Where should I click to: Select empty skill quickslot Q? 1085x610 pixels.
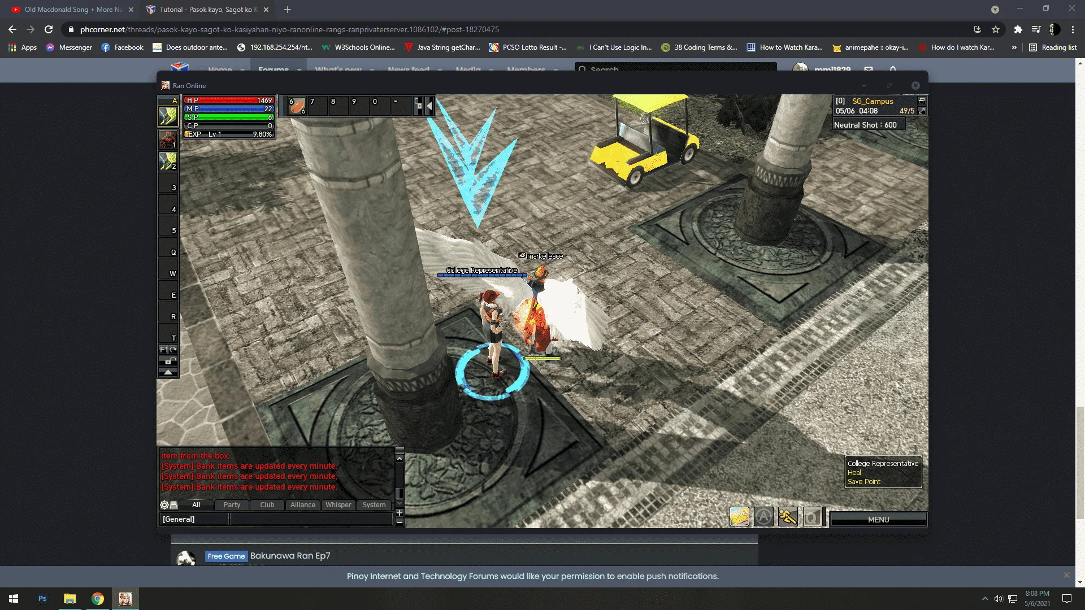pos(168,247)
